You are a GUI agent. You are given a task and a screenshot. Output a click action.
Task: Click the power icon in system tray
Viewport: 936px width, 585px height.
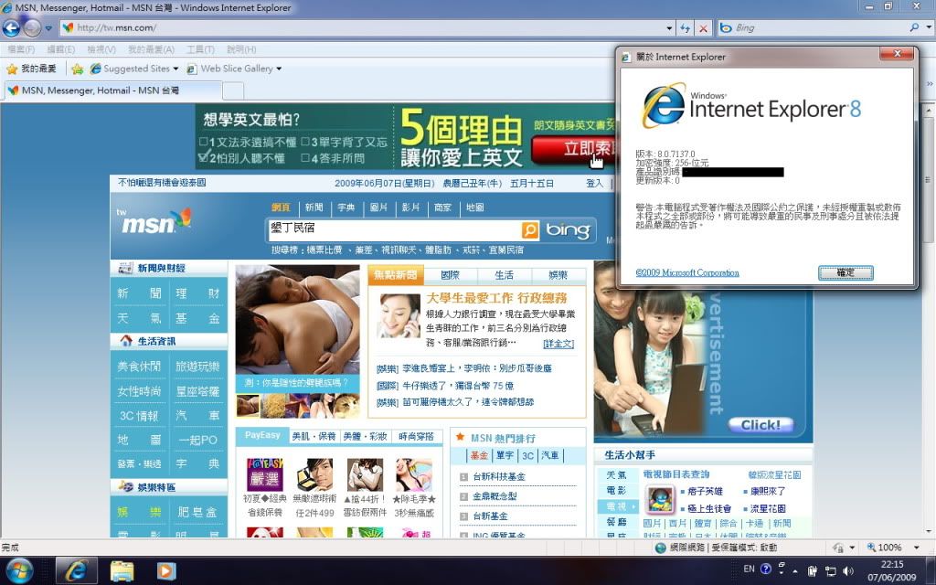click(x=813, y=571)
